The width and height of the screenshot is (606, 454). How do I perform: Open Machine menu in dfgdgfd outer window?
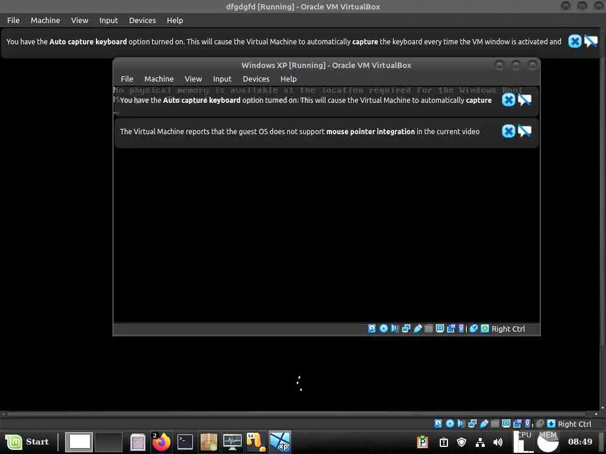tap(45, 21)
